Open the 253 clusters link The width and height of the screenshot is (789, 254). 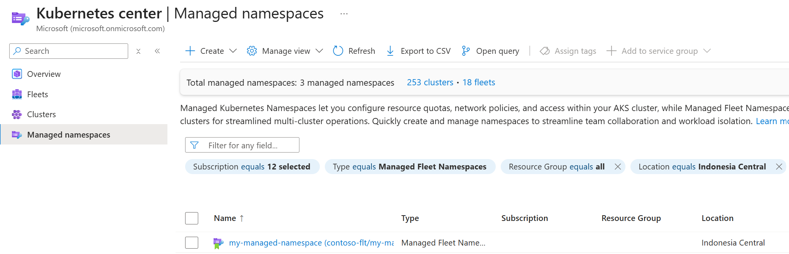click(x=430, y=83)
